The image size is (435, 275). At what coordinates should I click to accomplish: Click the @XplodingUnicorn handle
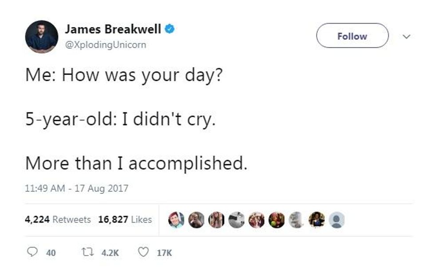click(x=106, y=45)
